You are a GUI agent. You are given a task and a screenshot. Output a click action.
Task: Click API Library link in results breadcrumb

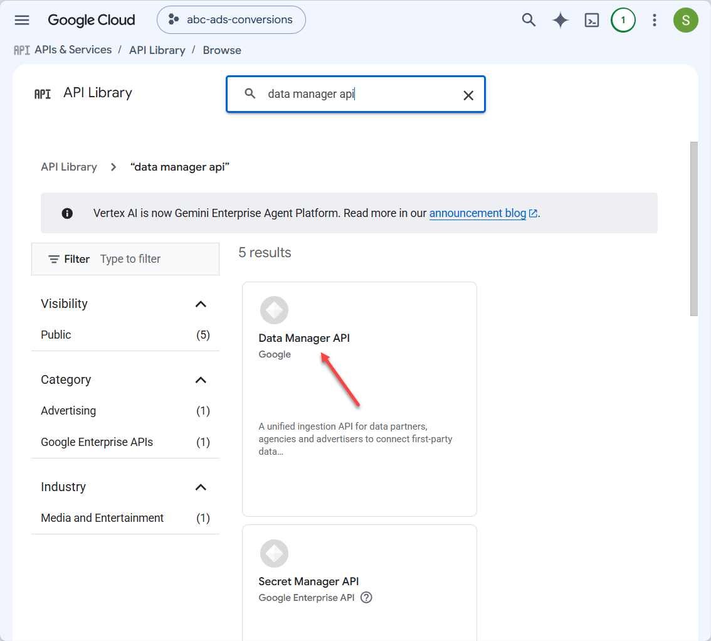coord(69,167)
